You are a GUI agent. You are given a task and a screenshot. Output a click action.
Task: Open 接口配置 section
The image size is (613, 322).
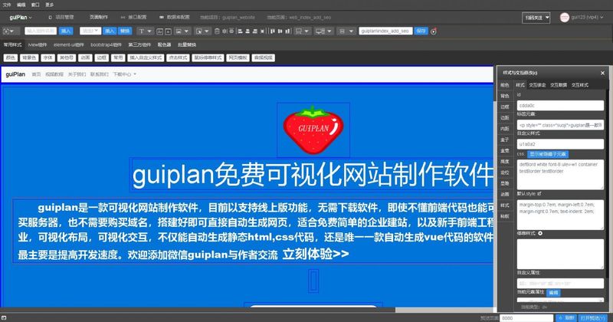click(133, 17)
